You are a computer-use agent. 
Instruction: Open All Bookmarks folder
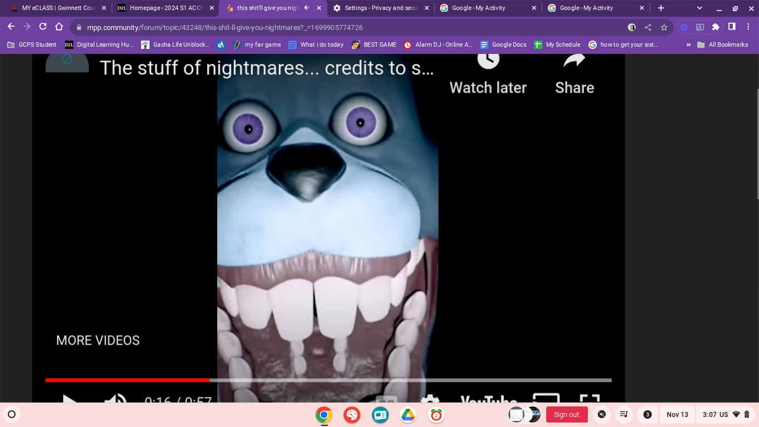pyautogui.click(x=722, y=44)
